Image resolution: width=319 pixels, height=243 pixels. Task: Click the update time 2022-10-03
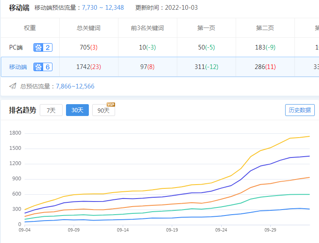pyautogui.click(x=181, y=8)
